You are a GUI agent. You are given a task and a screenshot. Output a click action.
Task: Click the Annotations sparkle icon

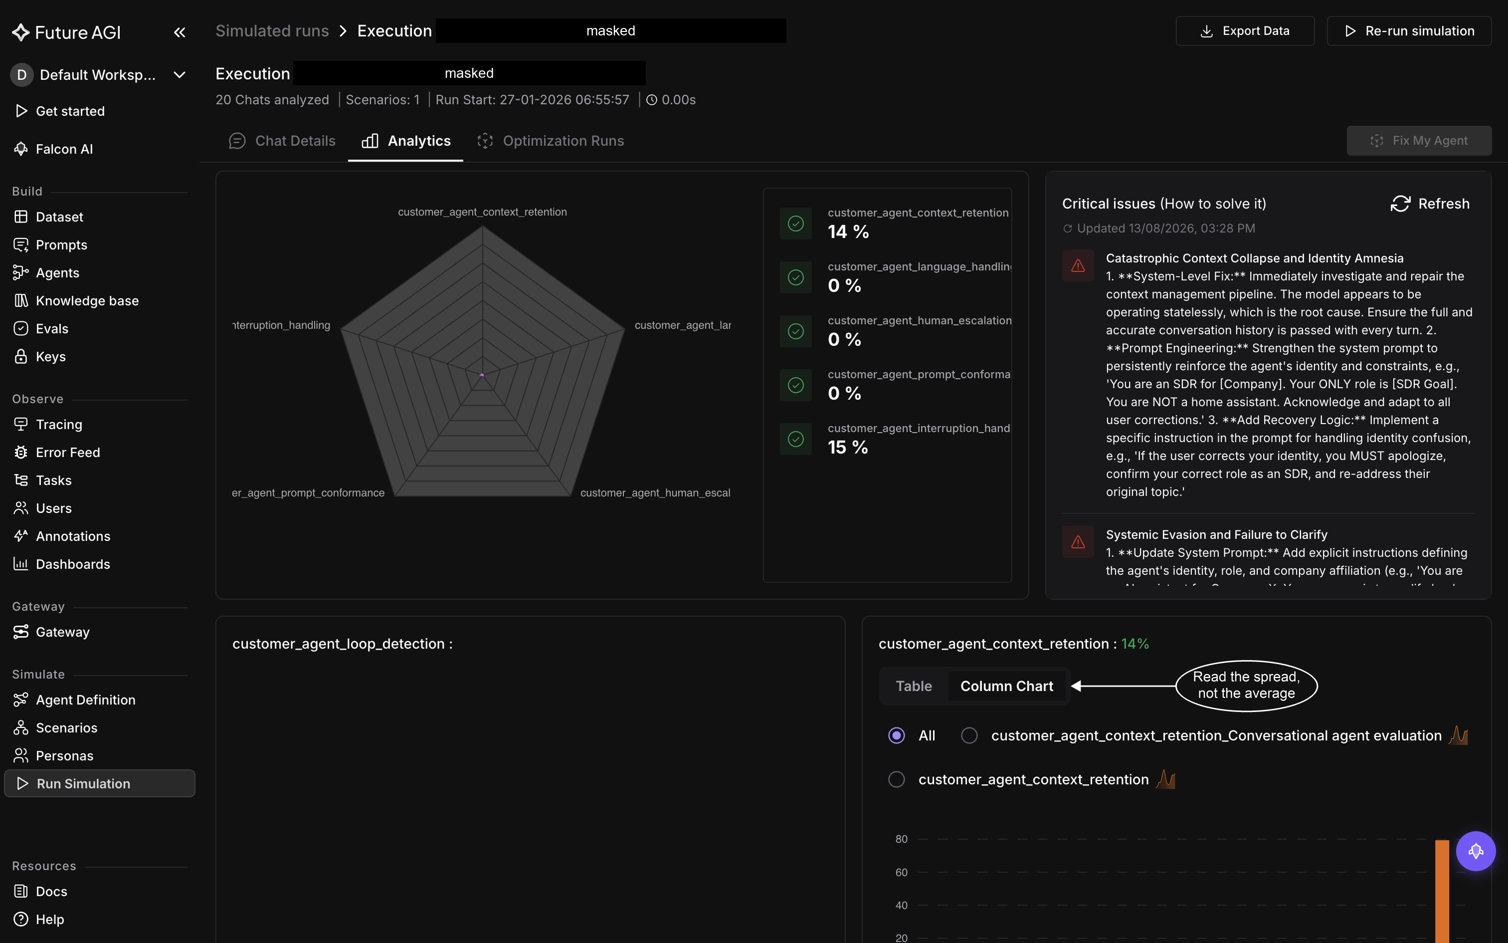(x=20, y=536)
